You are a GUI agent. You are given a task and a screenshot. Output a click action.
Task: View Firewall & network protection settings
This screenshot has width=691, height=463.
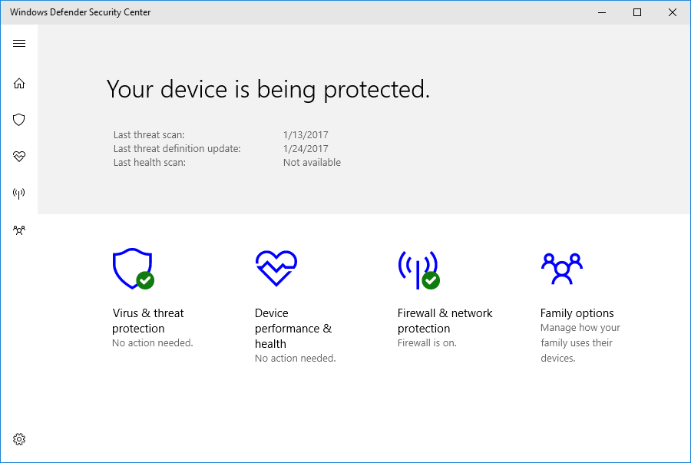[445, 320]
